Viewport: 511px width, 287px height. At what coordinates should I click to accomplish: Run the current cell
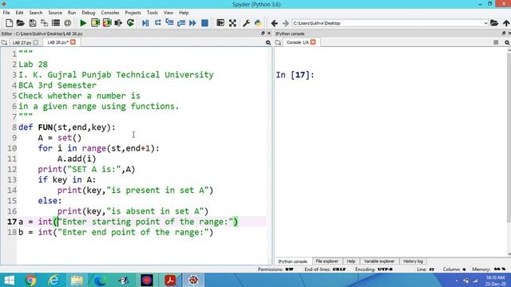point(95,23)
